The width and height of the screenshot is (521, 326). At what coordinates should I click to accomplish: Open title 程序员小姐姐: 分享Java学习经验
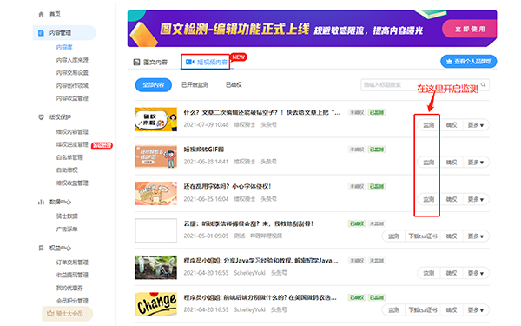260,261
